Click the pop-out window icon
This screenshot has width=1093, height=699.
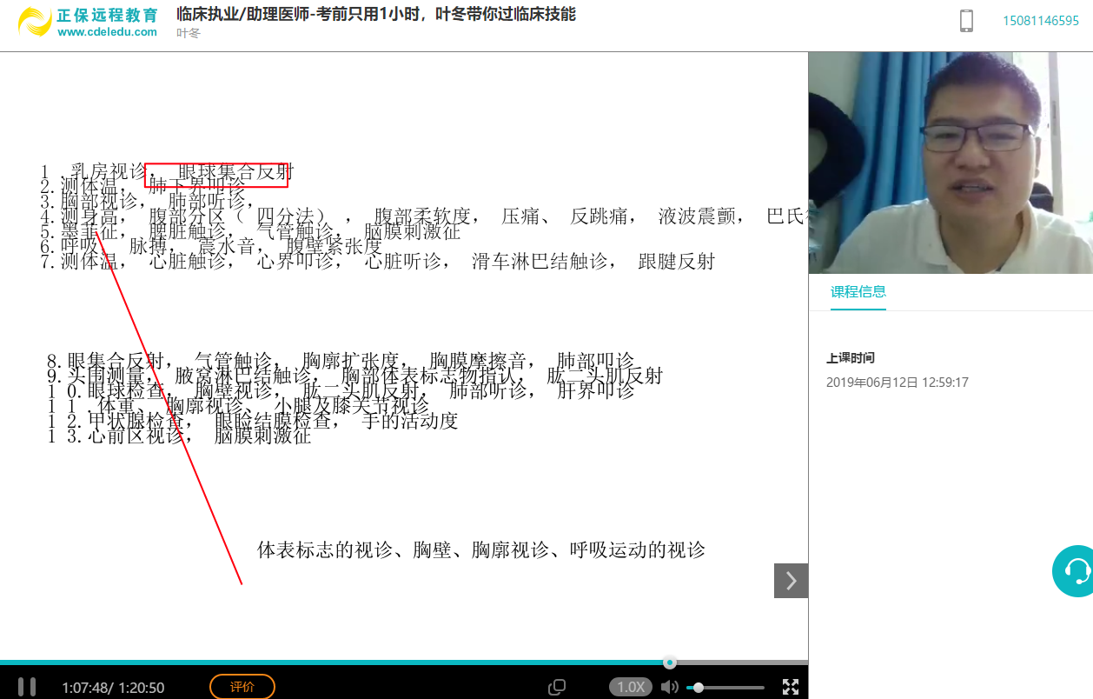click(x=557, y=688)
